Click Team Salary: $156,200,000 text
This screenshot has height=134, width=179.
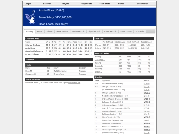[55, 17]
